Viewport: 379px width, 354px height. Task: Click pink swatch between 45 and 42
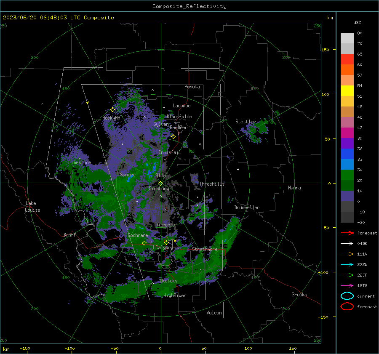coord(347,122)
